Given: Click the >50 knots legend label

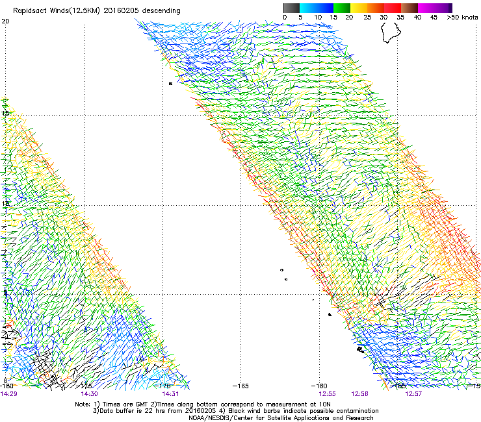Looking at the screenshot, I should coord(462,17).
